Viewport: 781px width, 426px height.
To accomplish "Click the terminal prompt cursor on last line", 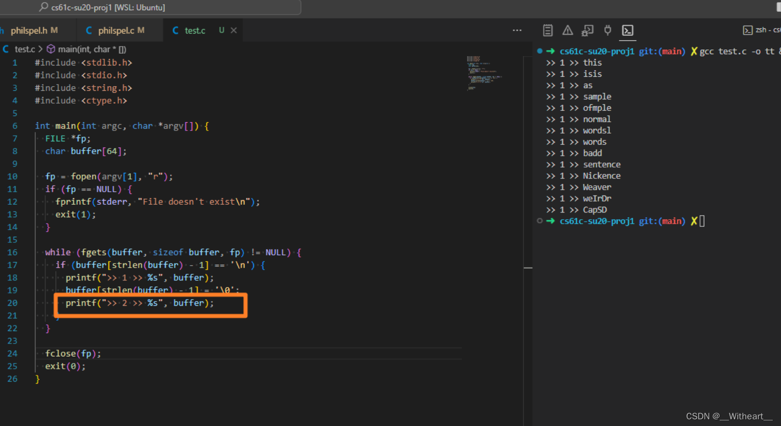I will [x=702, y=221].
